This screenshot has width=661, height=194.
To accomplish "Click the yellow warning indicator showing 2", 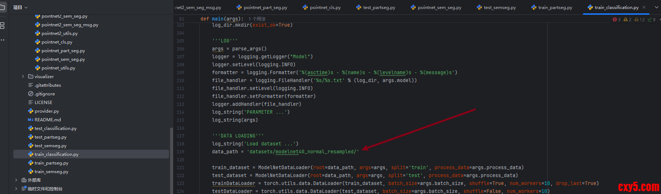I will (x=627, y=19).
